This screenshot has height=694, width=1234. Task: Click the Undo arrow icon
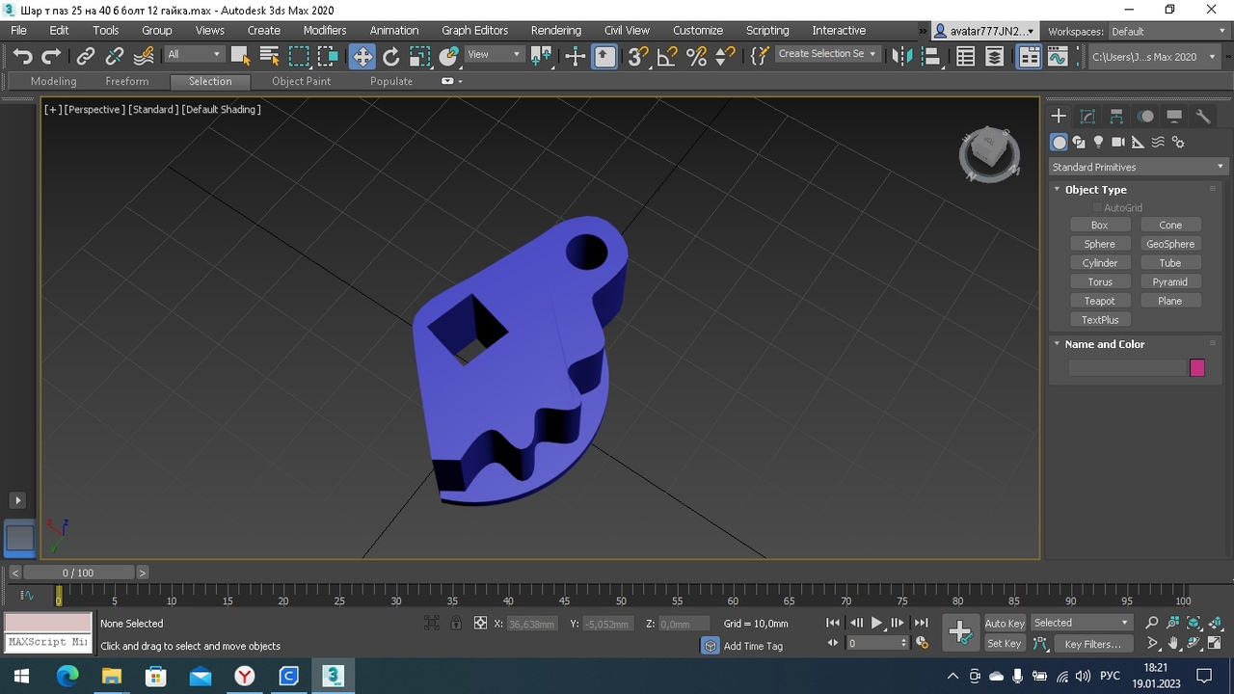coord(23,57)
